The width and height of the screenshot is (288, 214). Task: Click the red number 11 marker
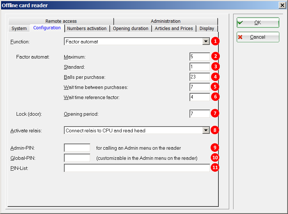pyautogui.click(x=215, y=168)
